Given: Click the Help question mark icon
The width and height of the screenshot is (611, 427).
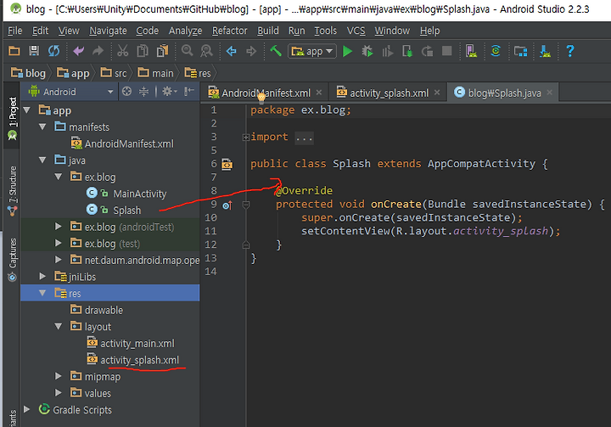Looking at the screenshot, I should coord(569,51).
